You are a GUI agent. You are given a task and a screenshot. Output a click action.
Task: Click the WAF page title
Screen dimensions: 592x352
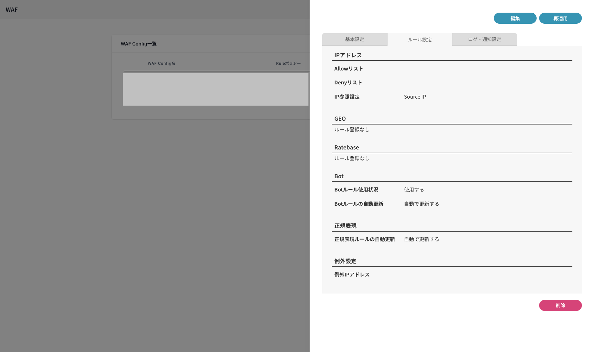12,9
